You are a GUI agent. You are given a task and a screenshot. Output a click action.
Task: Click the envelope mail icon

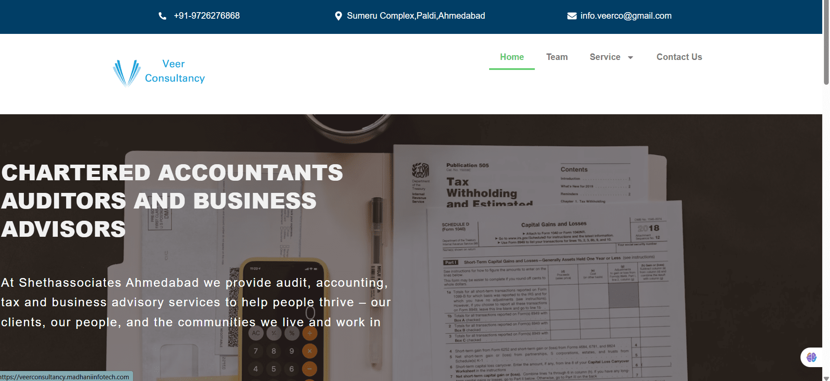coord(572,16)
